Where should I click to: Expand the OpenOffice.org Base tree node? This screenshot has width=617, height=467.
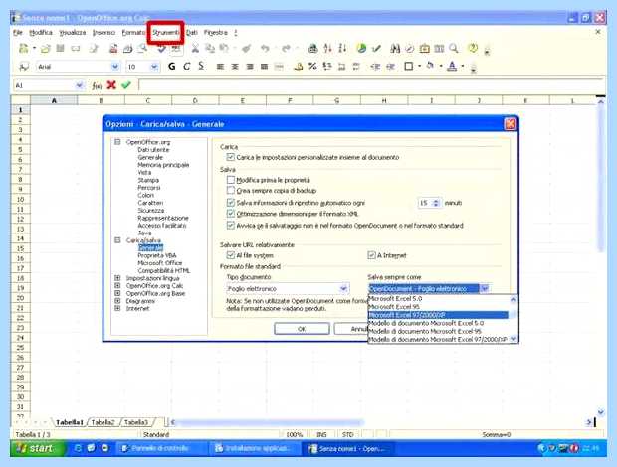(x=117, y=293)
